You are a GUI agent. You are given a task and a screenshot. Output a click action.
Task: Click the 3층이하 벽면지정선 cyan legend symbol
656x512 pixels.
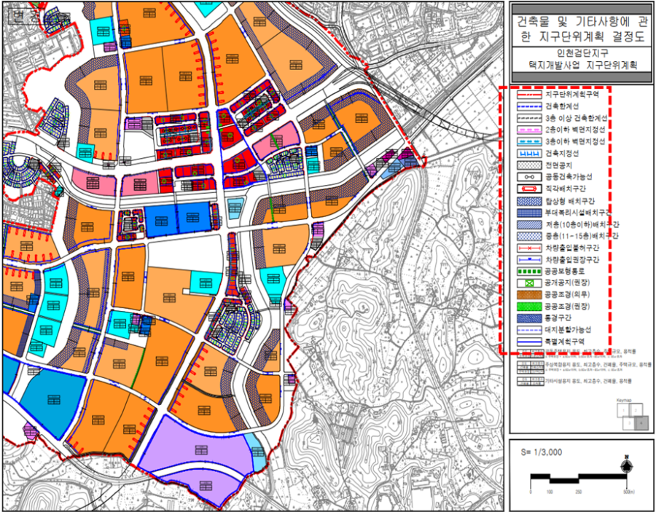[x=529, y=142]
